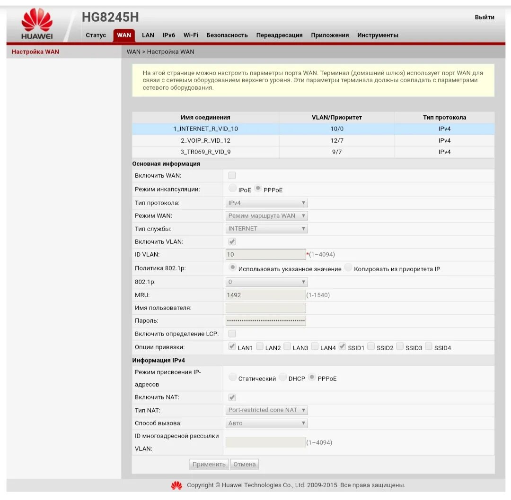Open the Статус tab
Viewport: 511px width, 500px height.
pos(96,35)
